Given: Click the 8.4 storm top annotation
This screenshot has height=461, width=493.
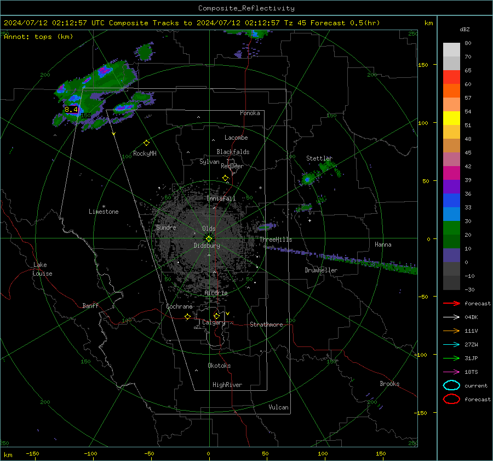Looking at the screenshot, I should 71,110.
